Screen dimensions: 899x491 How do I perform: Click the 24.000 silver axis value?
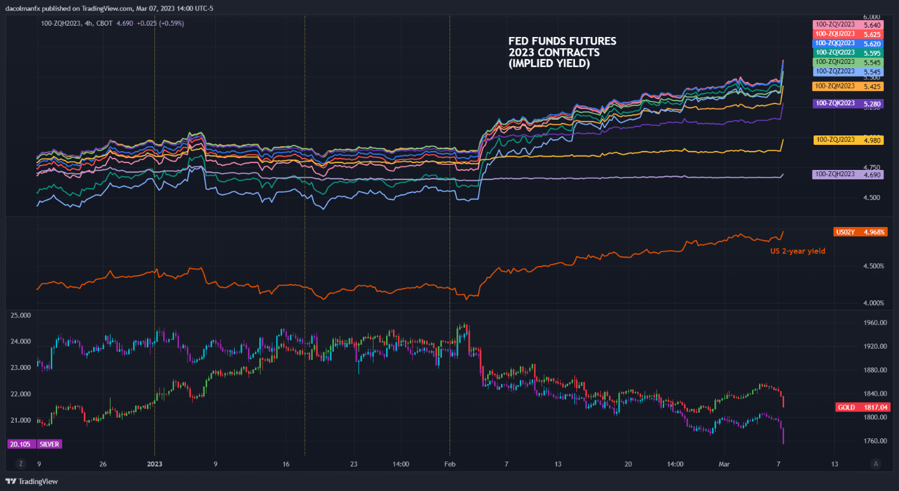[x=21, y=342]
